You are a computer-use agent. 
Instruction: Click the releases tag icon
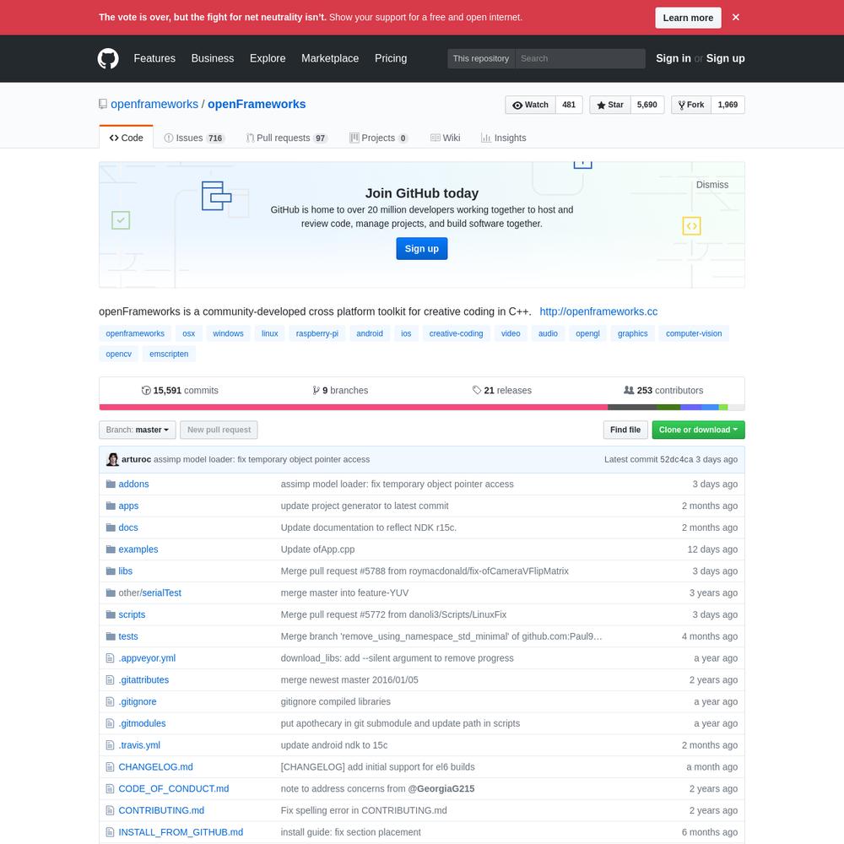476,390
